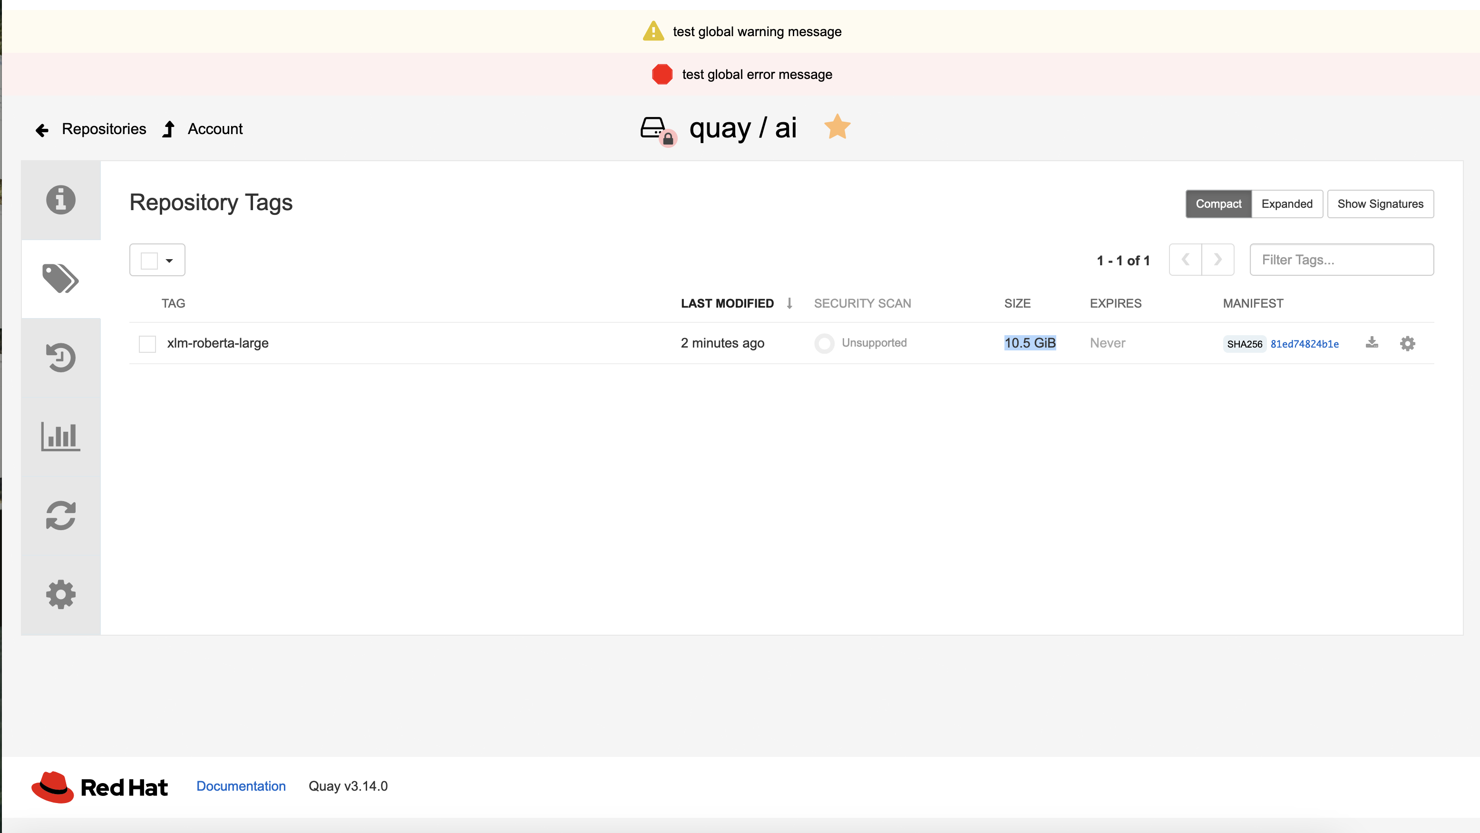Go to next page of tags

tap(1217, 260)
